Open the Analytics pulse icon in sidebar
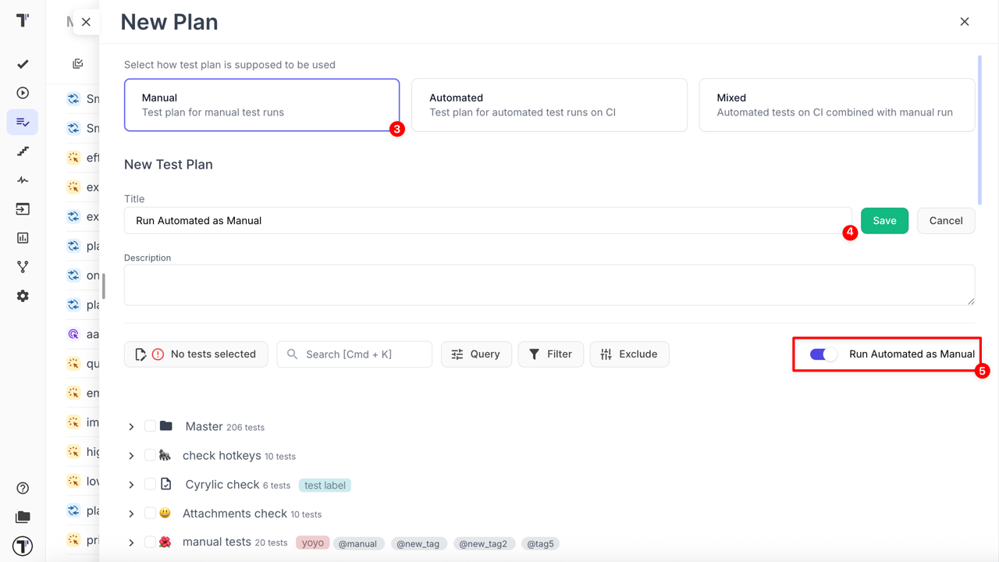The image size is (999, 562). click(x=22, y=180)
